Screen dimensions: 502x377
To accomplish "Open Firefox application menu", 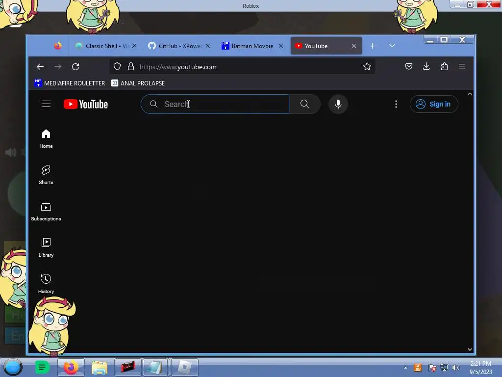I will 462,66.
